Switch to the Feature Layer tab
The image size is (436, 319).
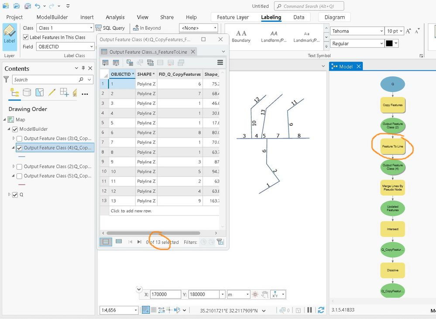pos(233,17)
